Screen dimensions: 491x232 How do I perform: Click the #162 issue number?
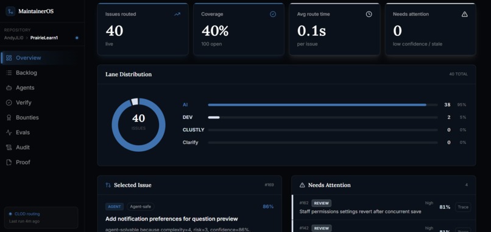304,203
